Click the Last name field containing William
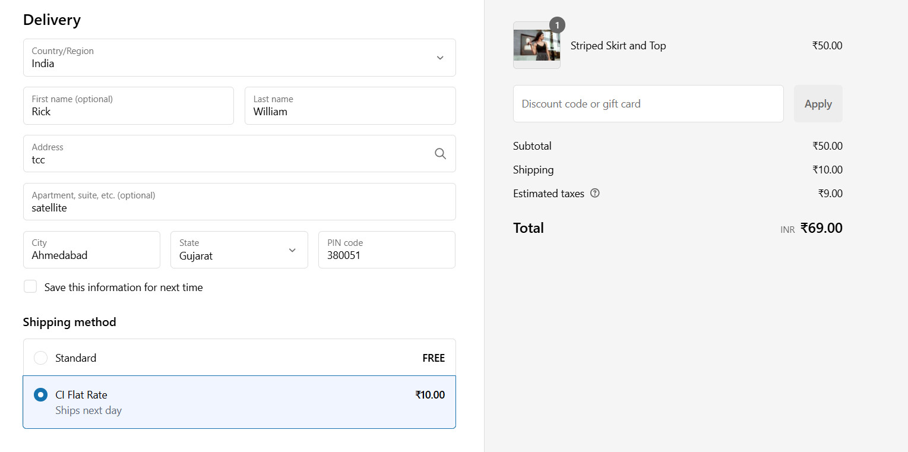 tap(350, 106)
